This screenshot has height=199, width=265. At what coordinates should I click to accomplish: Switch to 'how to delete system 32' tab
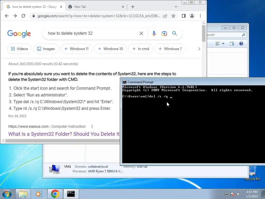(x=34, y=7)
